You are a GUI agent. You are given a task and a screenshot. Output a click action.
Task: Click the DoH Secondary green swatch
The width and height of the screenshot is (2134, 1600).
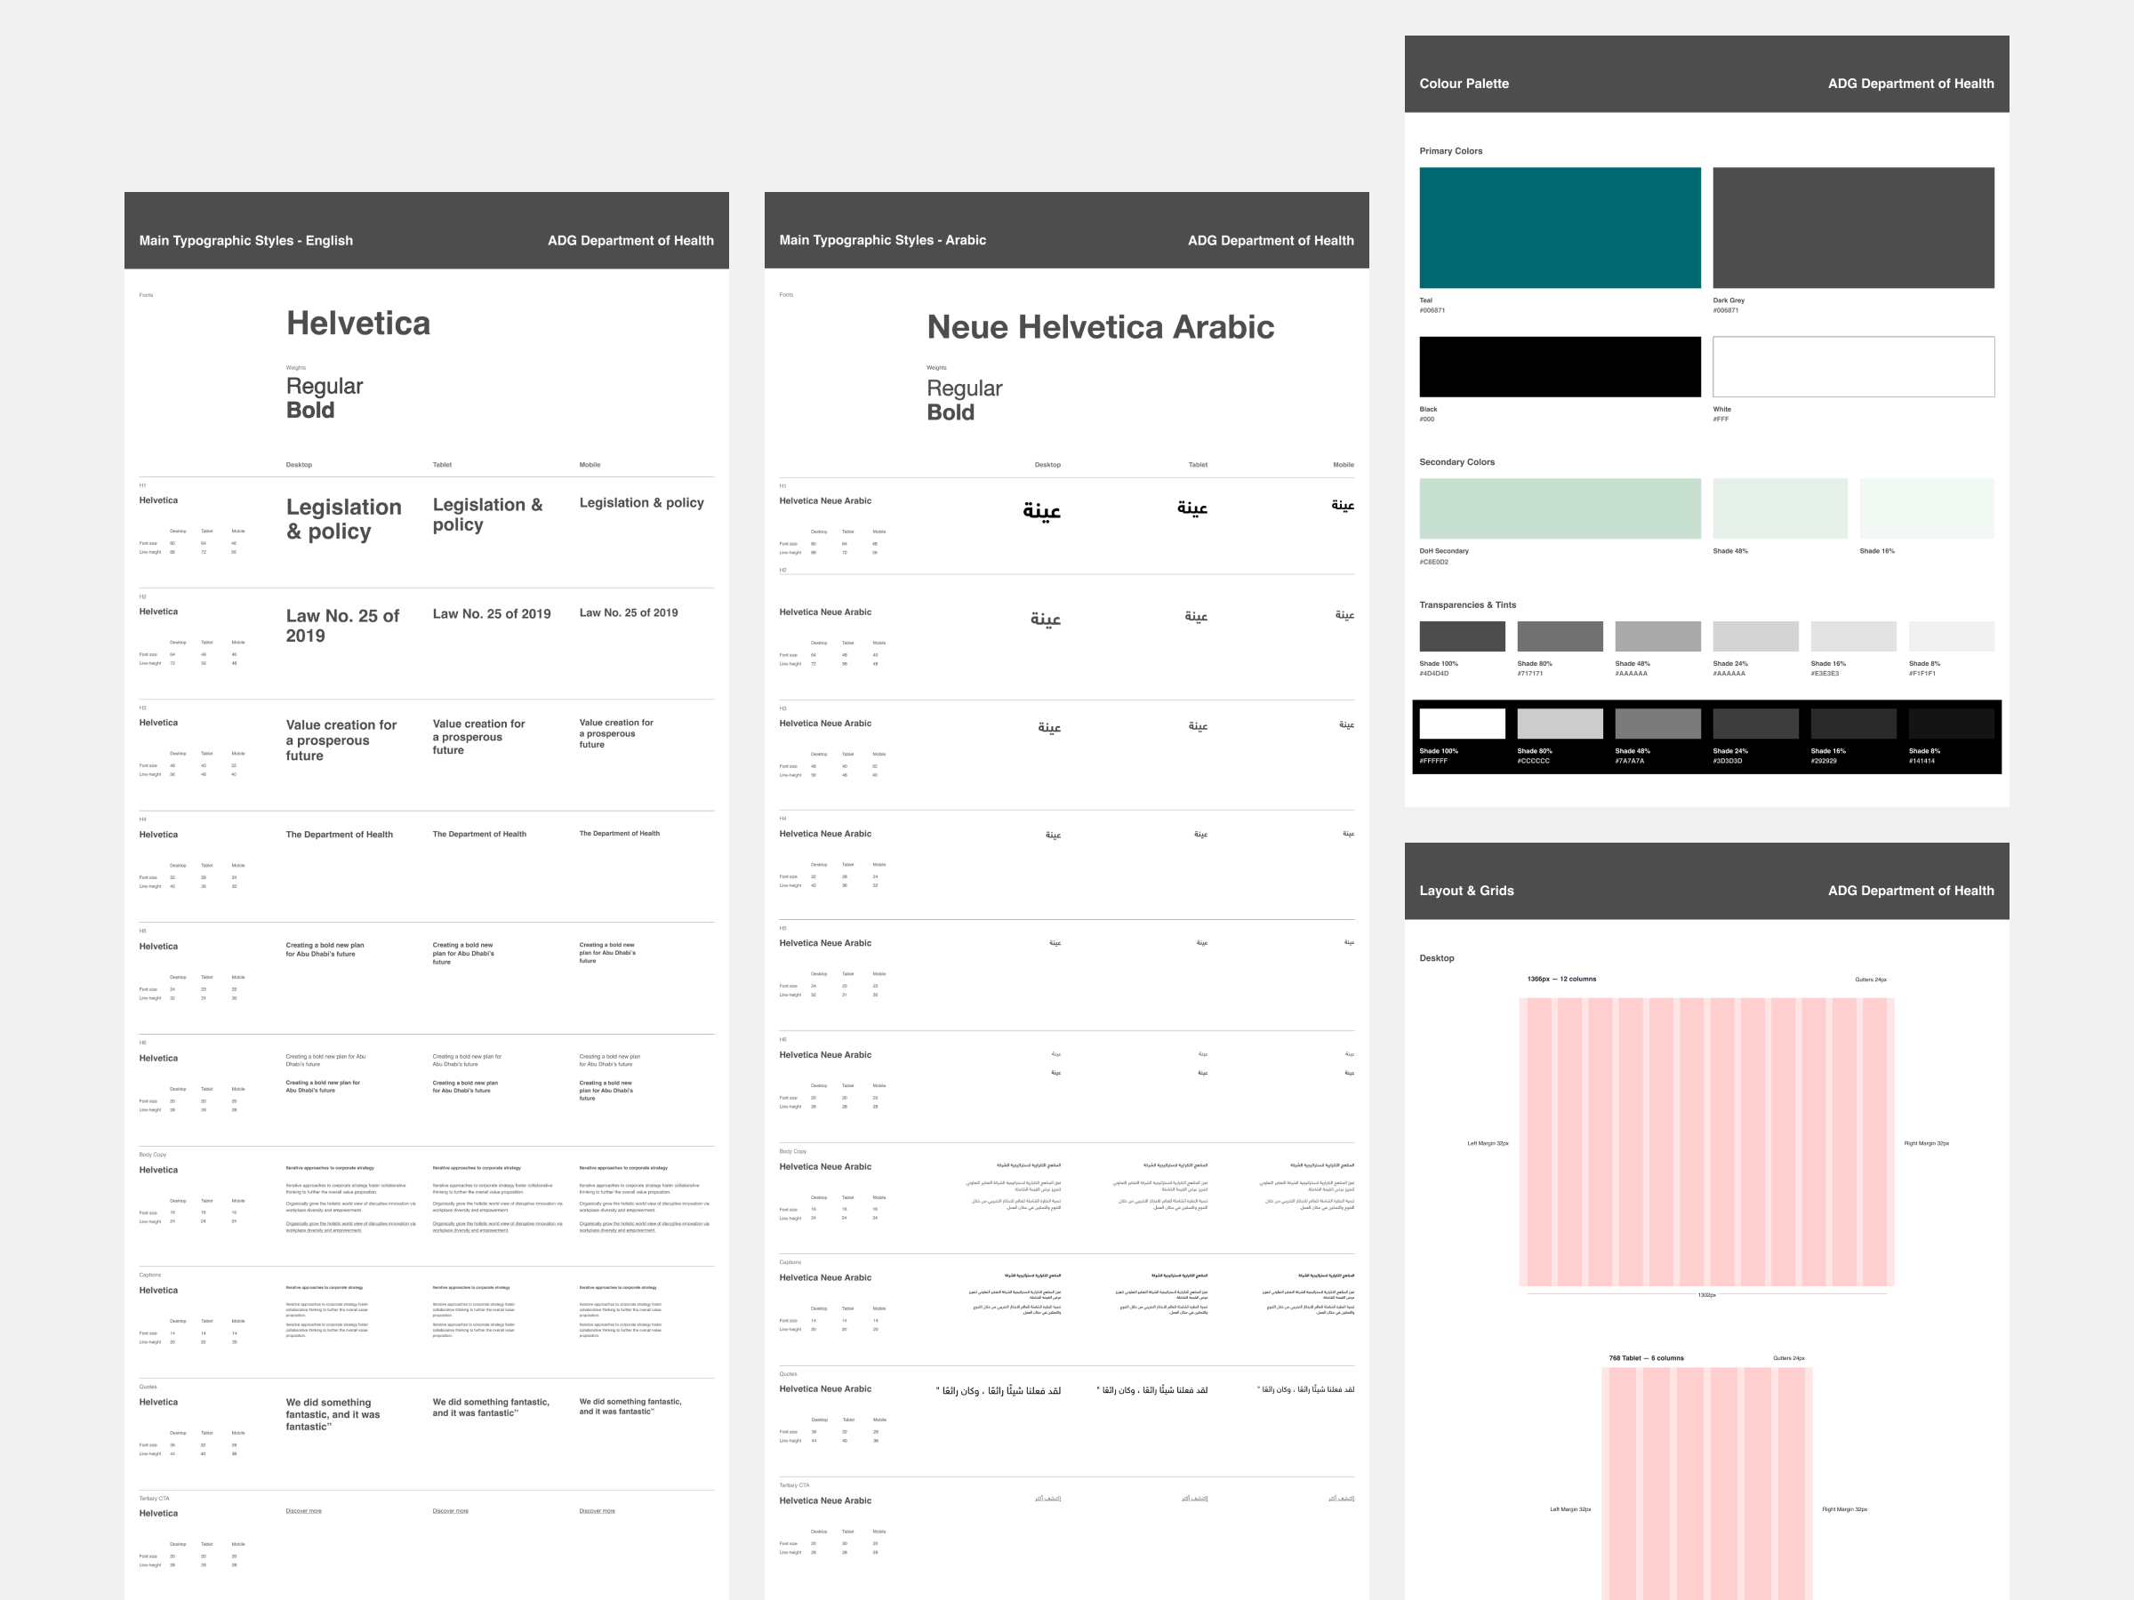[1559, 508]
